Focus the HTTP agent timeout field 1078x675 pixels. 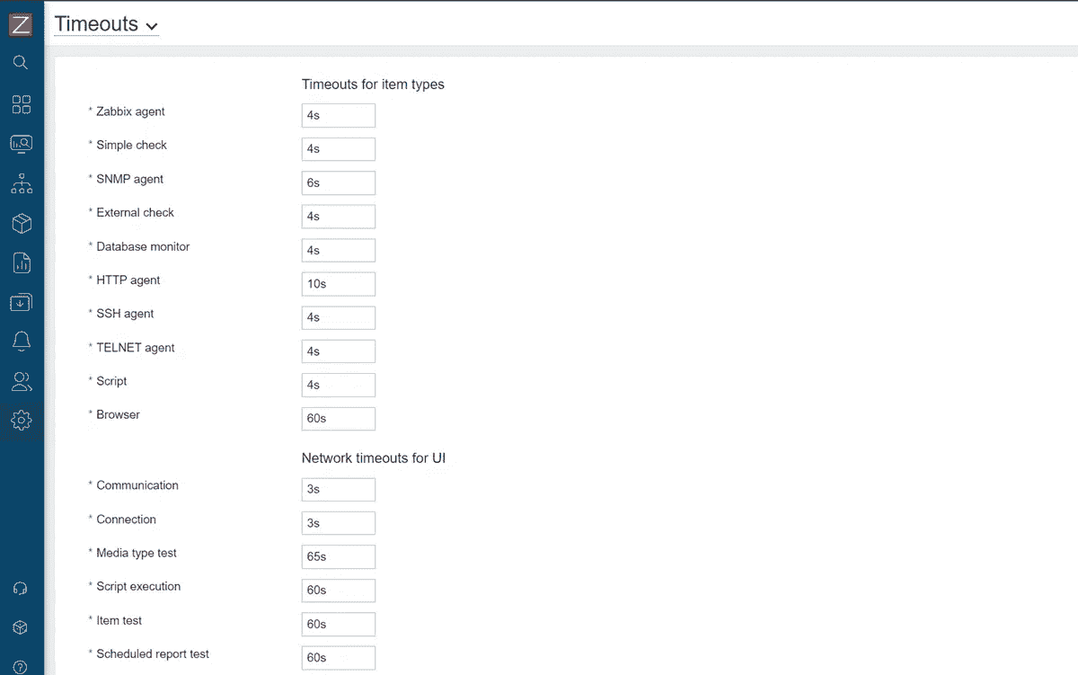coord(338,284)
